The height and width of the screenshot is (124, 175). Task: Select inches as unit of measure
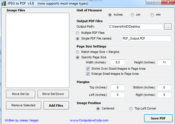pos(110,15)
